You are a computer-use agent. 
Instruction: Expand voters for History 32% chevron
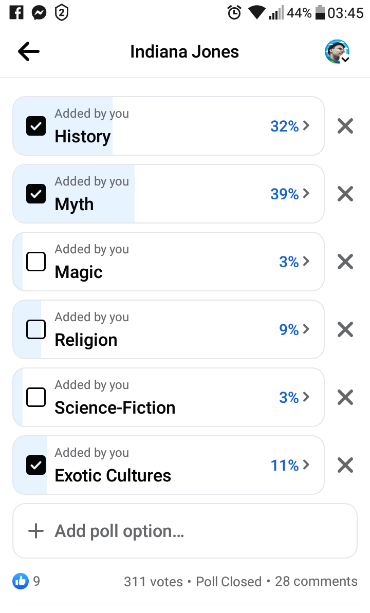pos(306,125)
